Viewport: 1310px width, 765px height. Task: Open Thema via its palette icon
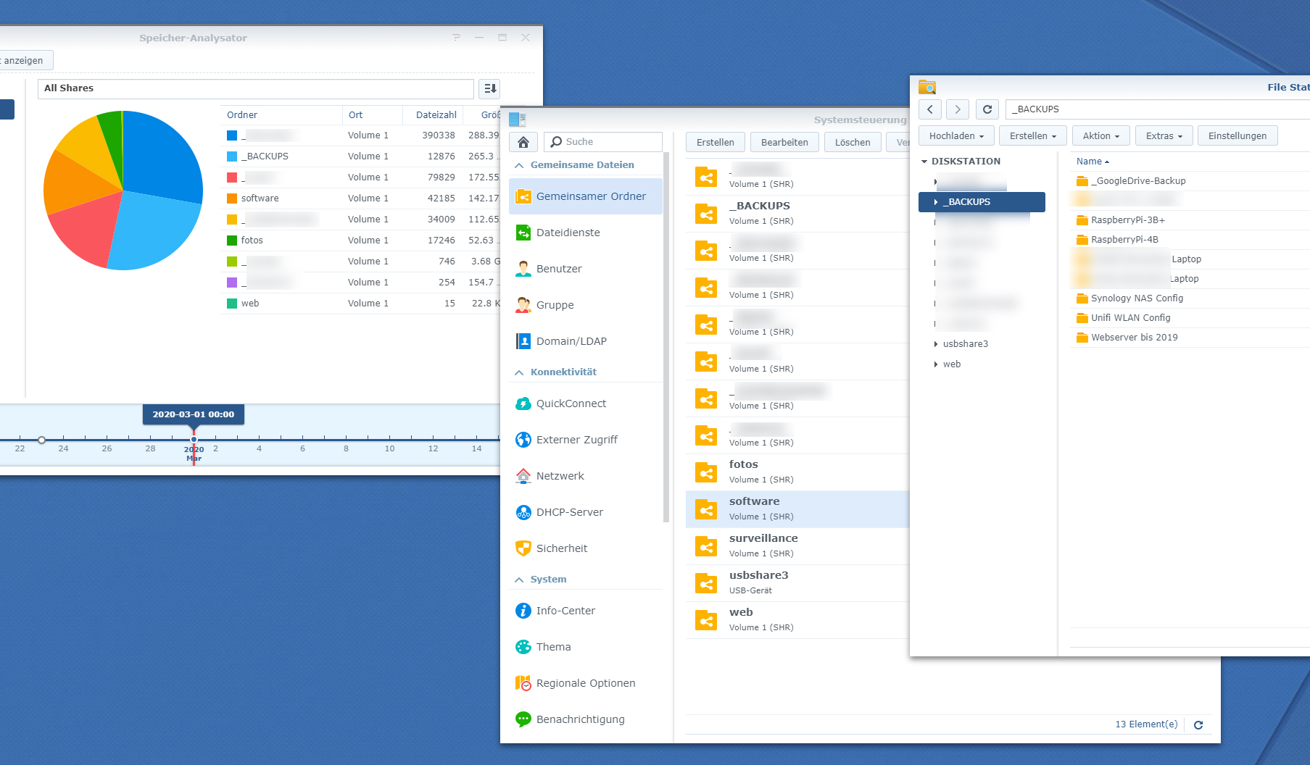[x=523, y=647]
